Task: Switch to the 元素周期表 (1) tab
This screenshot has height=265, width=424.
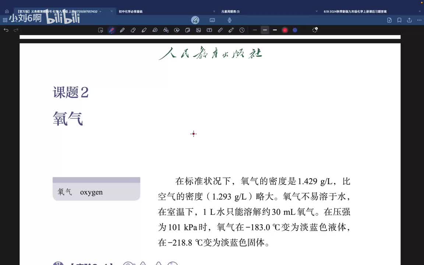Action: click(230, 11)
